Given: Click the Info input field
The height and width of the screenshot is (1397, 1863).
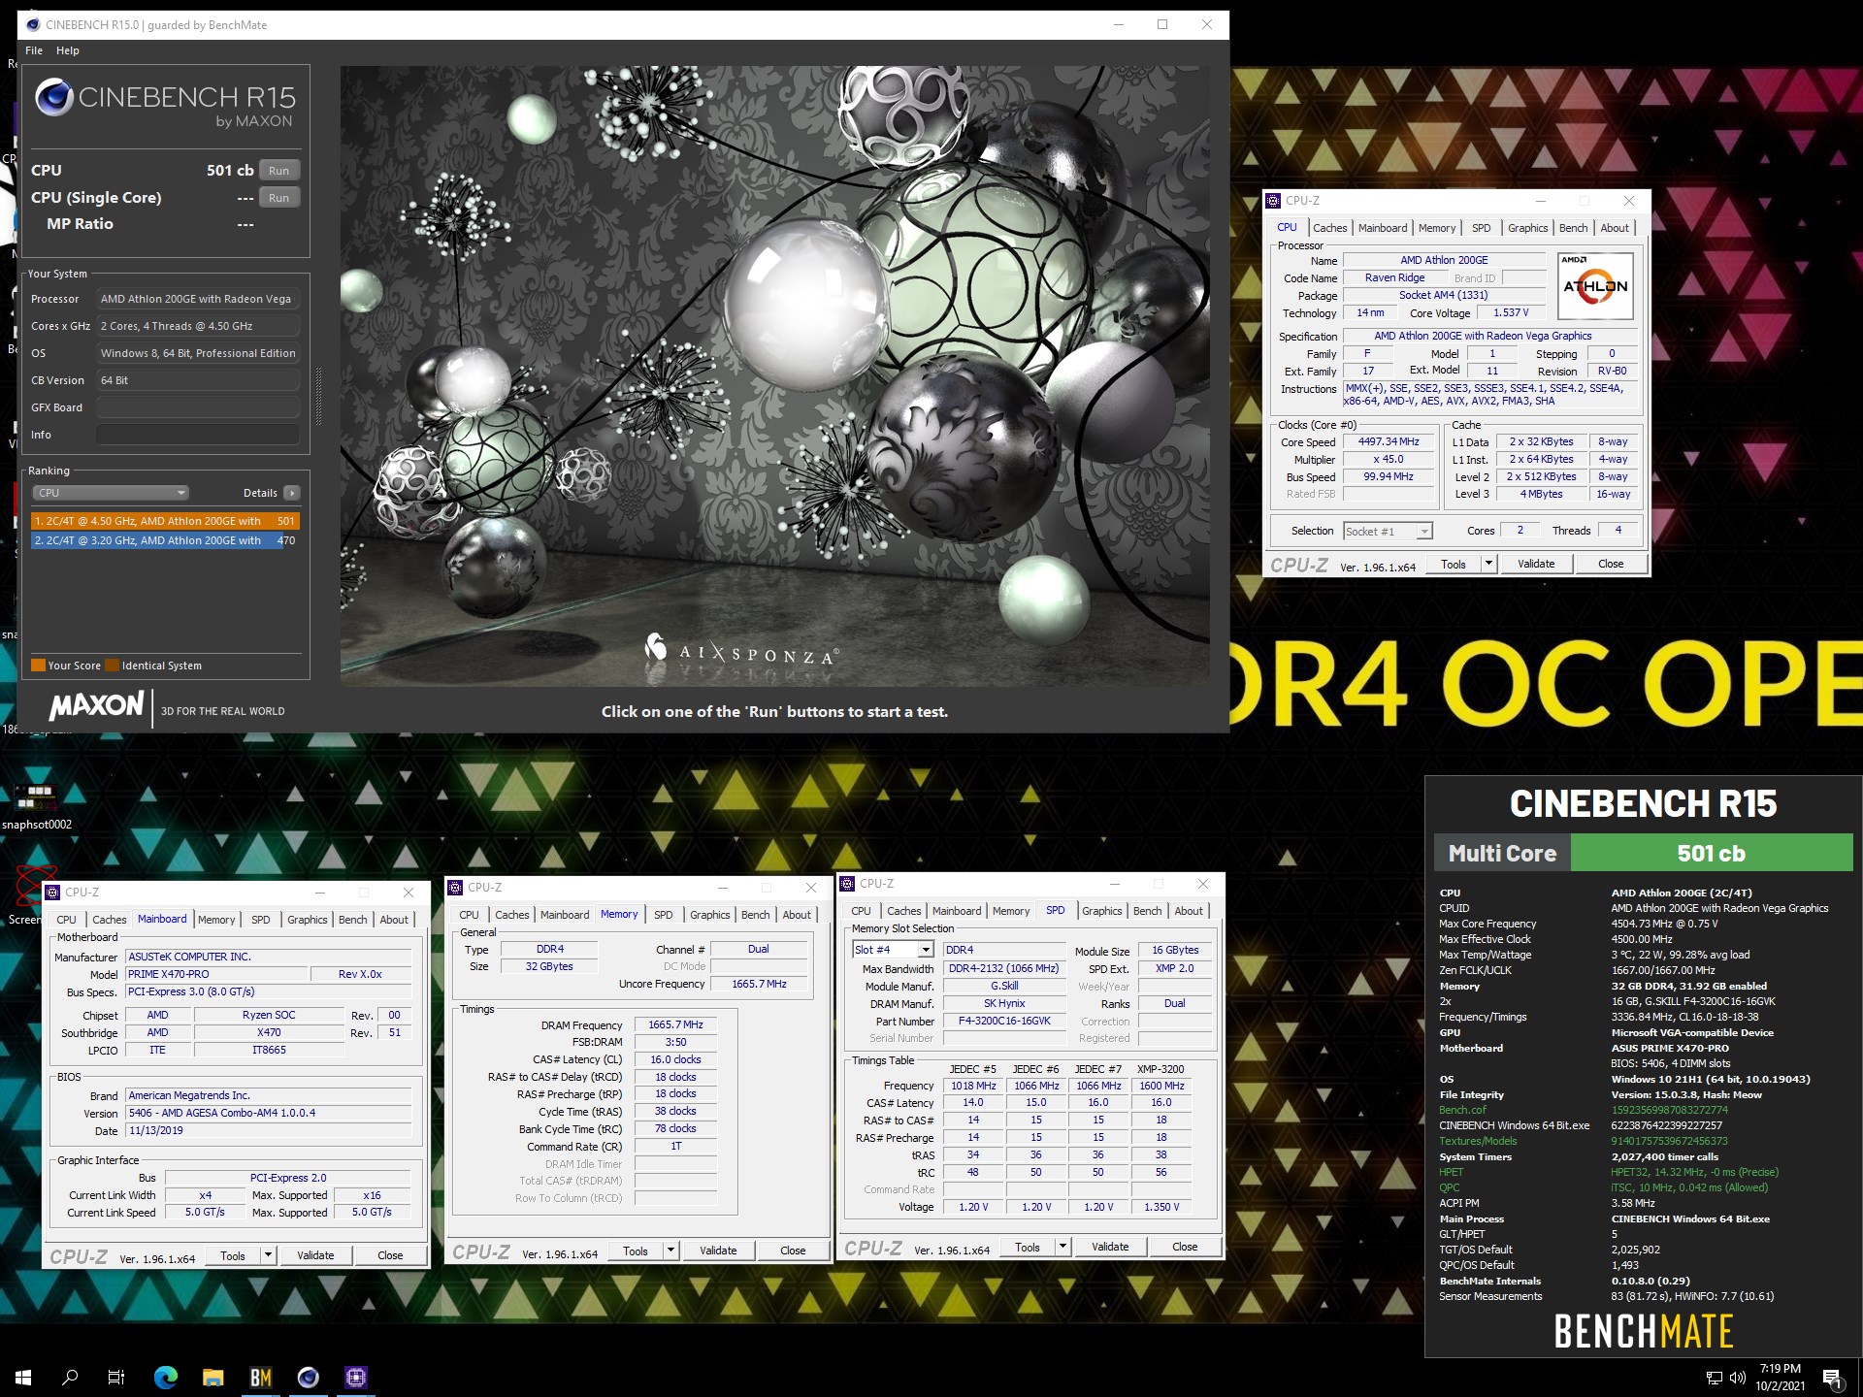Looking at the screenshot, I should (x=197, y=435).
